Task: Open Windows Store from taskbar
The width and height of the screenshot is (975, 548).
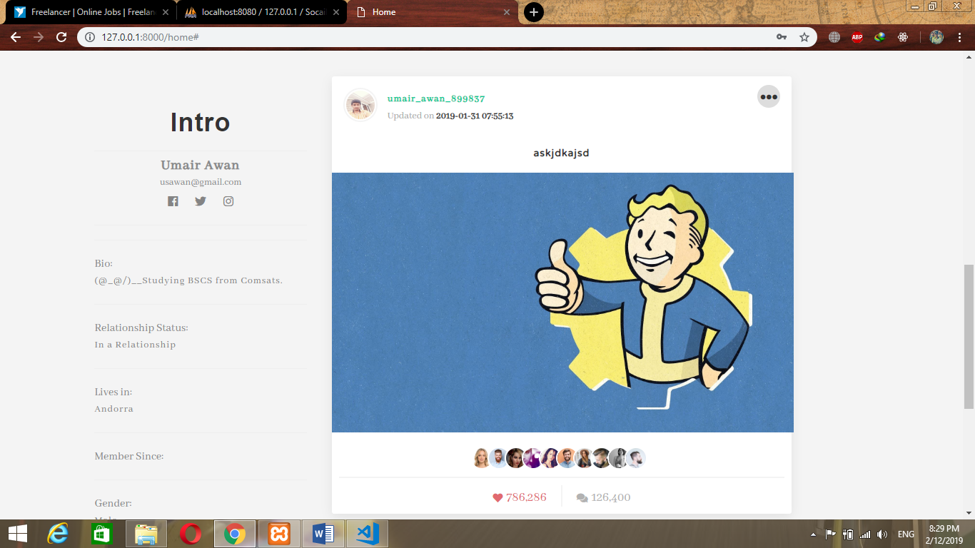Action: click(x=102, y=533)
